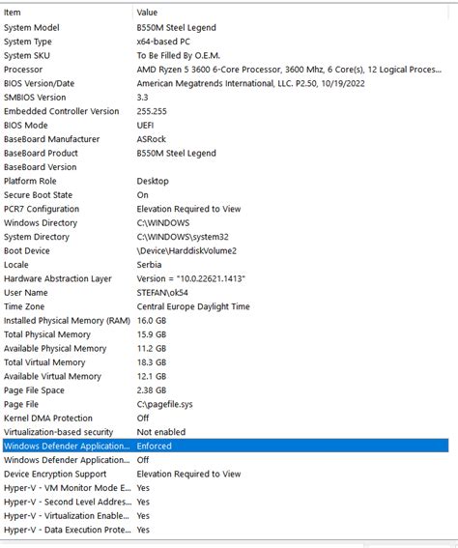Select the Boot Device row label
Viewport: 458px width, 548px height.
click(x=27, y=251)
